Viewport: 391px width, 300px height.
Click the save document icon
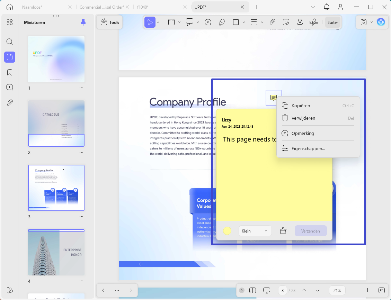tap(364, 22)
